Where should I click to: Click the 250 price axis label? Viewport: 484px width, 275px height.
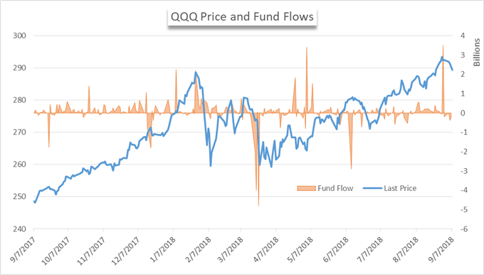[x=19, y=197]
